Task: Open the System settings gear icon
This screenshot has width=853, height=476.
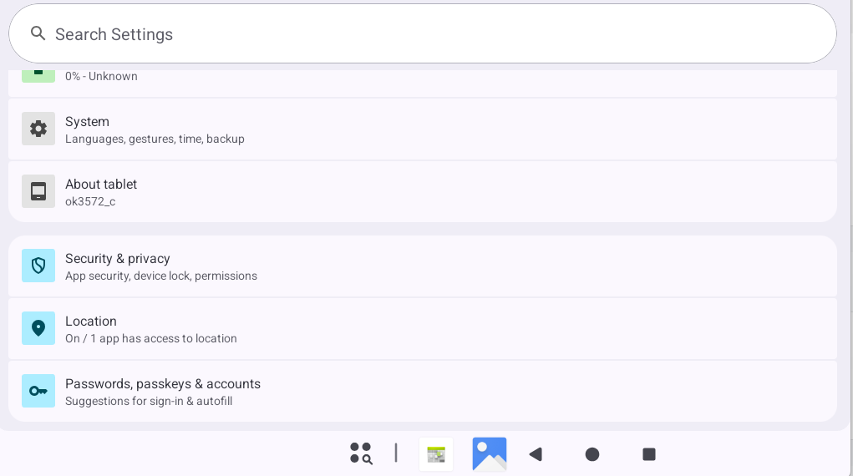Action: click(38, 129)
